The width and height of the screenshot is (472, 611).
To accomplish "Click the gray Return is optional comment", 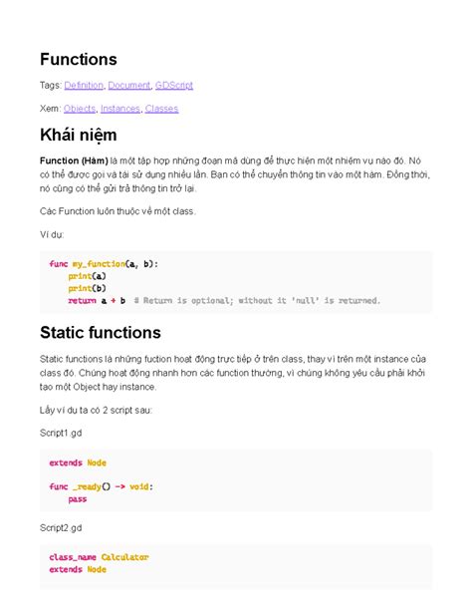I will [257, 300].
